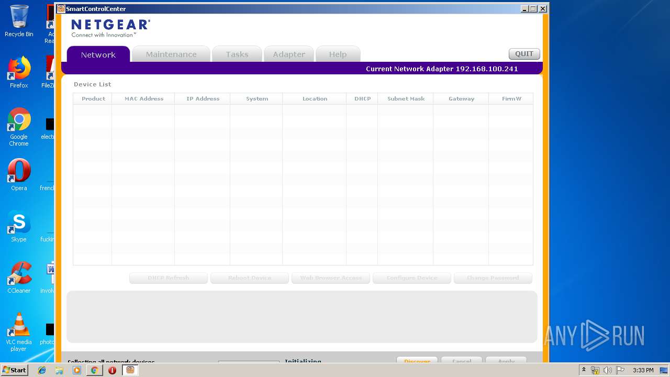Switch to the Network tab
The image size is (670, 377).
tap(98, 54)
